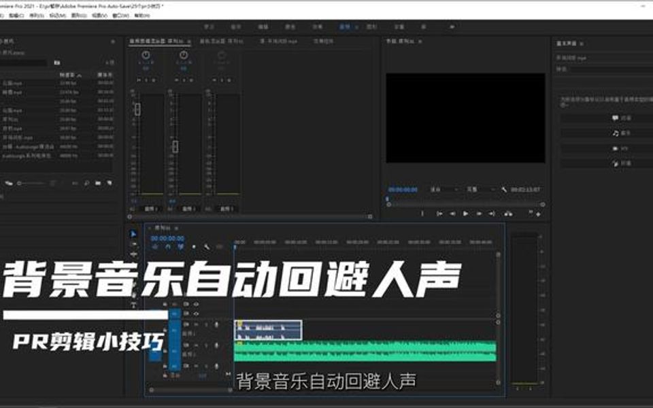653x408 pixels.
Task: Click the voice-over record microphone on an audio track
Action: point(216,324)
